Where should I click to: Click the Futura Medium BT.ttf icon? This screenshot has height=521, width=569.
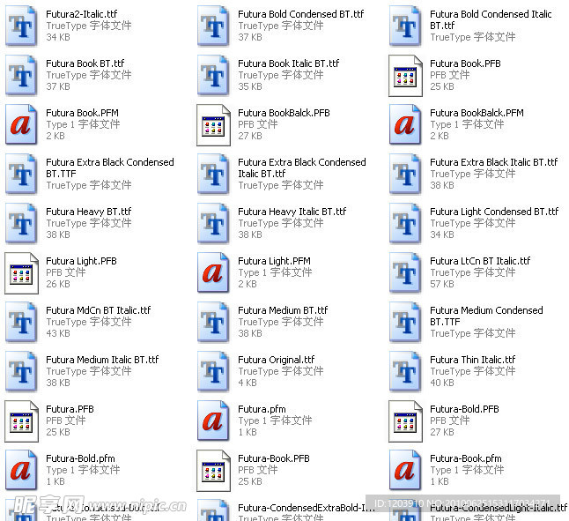pos(213,322)
